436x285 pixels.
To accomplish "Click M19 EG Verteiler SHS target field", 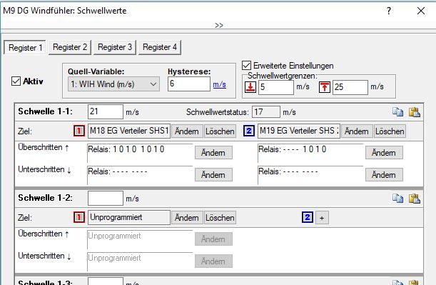I will (299, 131).
